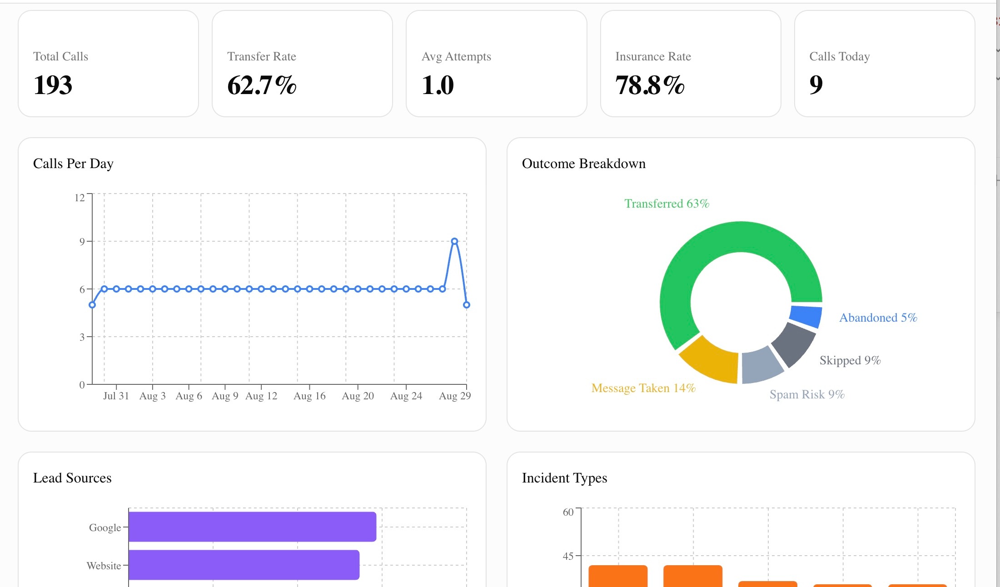
Task: Click the 45 tick on Incident Types axis
Action: click(x=568, y=556)
